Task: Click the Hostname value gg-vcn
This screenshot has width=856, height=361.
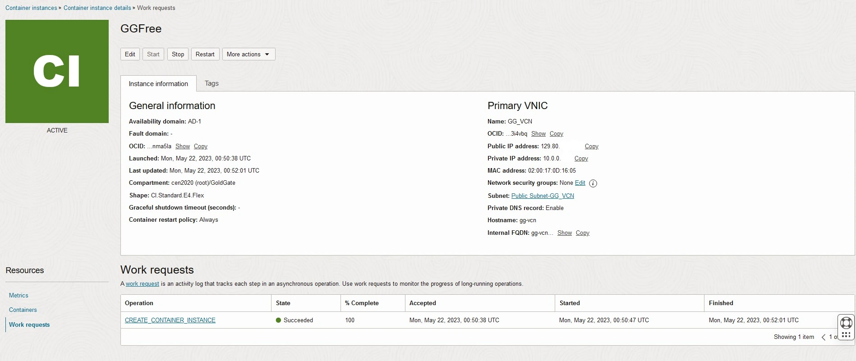Action: pyautogui.click(x=528, y=220)
